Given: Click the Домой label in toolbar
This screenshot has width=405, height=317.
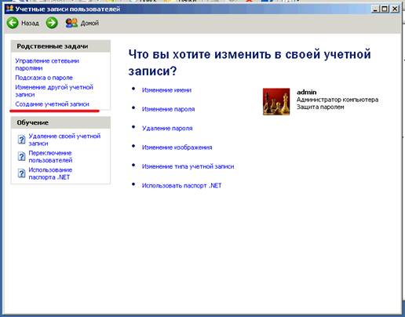Looking at the screenshot, I should (89, 23).
